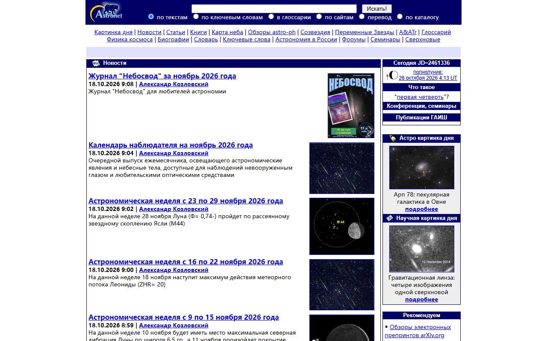
Task: Click the Искать! search button
Action: [x=377, y=9]
